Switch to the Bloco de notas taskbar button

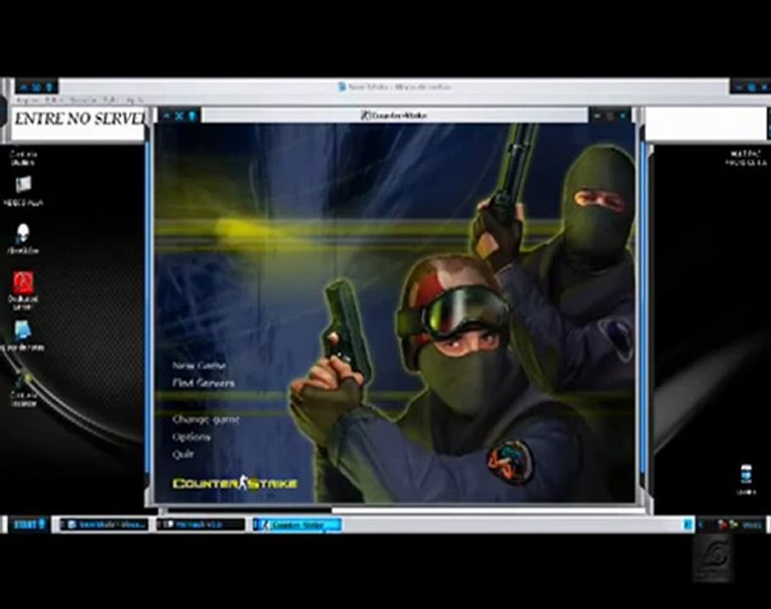(104, 524)
